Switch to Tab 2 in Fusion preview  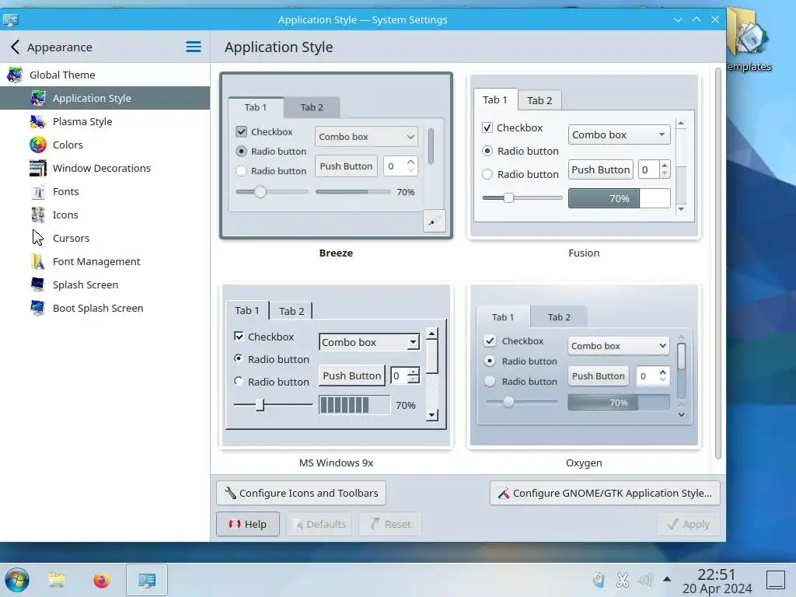pyautogui.click(x=539, y=100)
